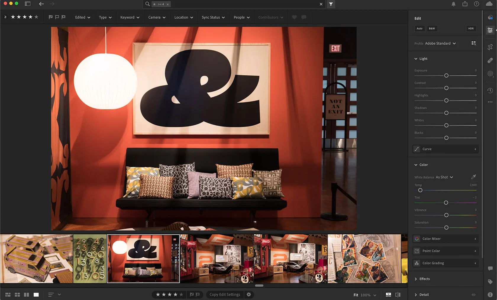Click Copy Edit Settings button
497x300 pixels.
click(225, 295)
